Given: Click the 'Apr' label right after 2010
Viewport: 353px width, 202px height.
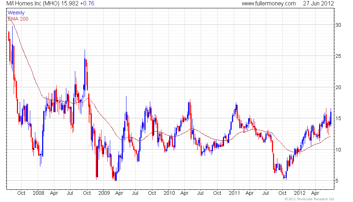Looking at the screenshot, I should [184, 193].
